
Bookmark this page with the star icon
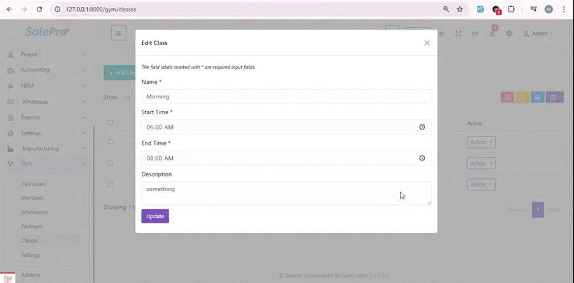tap(460, 10)
